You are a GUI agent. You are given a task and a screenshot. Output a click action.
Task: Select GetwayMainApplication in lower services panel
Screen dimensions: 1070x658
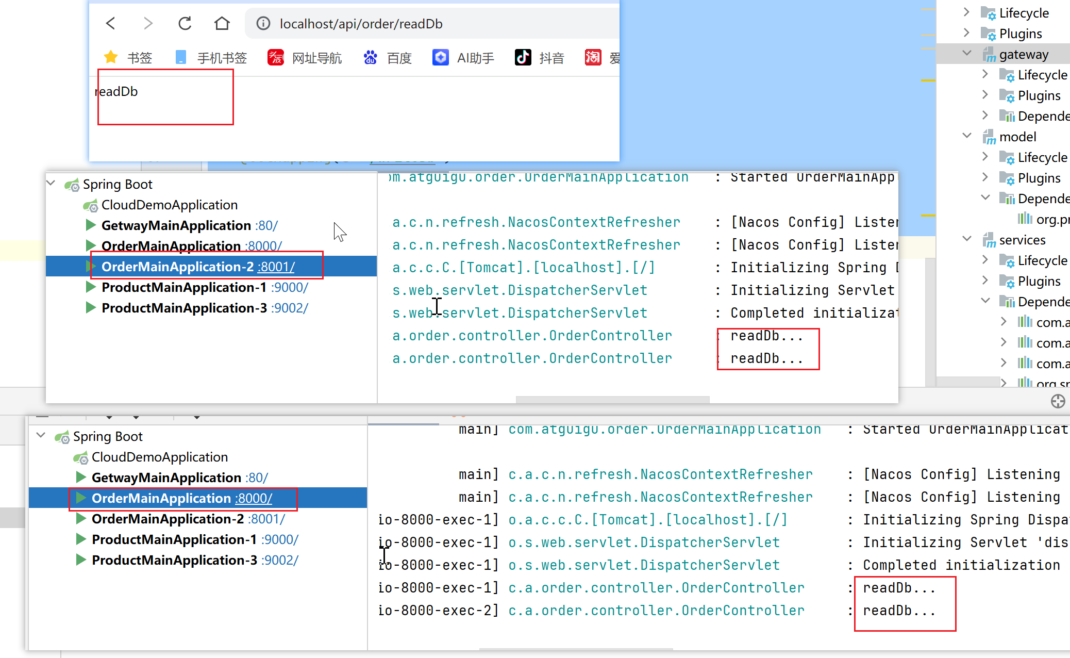[x=166, y=478]
